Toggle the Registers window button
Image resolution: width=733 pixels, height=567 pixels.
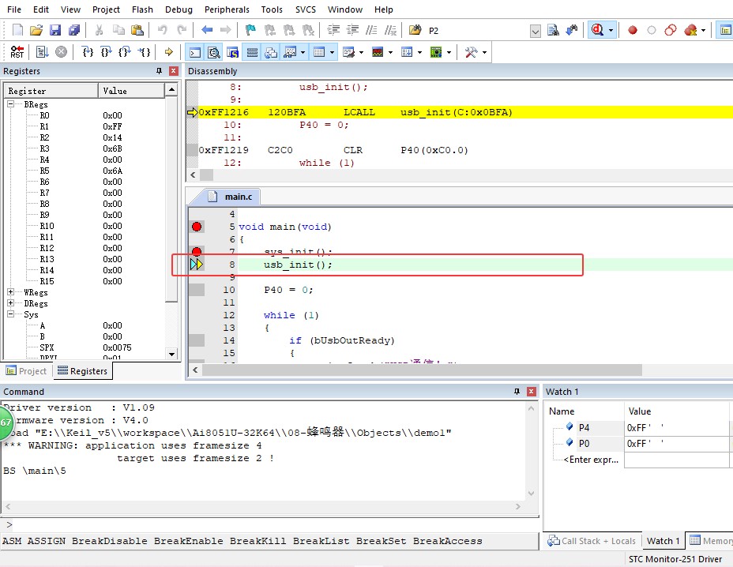[x=252, y=52]
